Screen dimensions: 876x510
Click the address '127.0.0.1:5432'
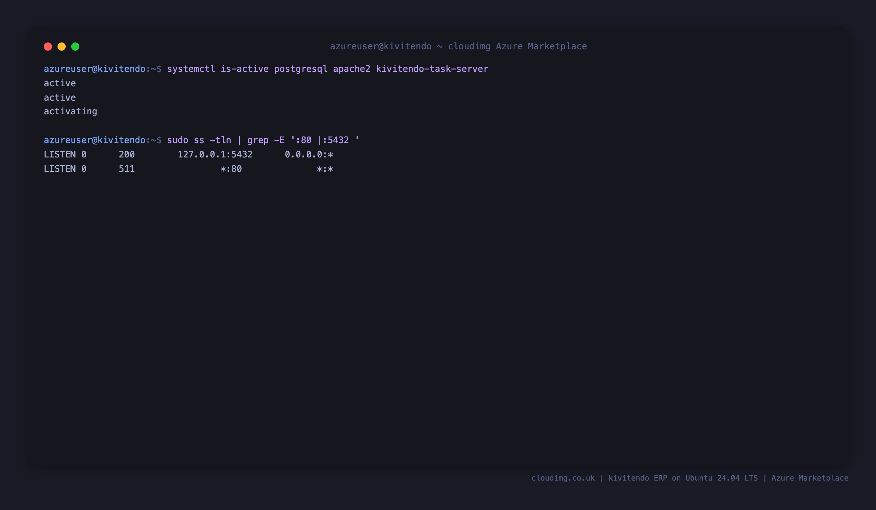(x=215, y=154)
